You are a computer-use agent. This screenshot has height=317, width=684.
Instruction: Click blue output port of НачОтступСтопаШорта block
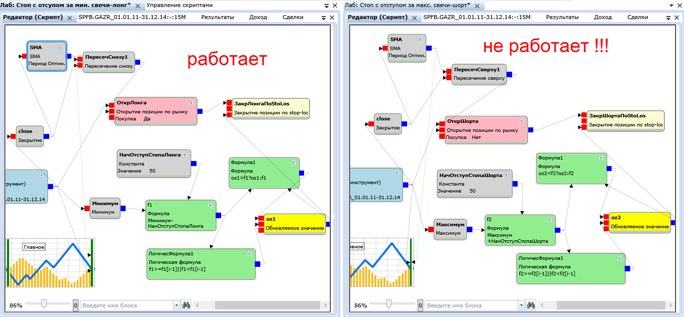click(516, 184)
